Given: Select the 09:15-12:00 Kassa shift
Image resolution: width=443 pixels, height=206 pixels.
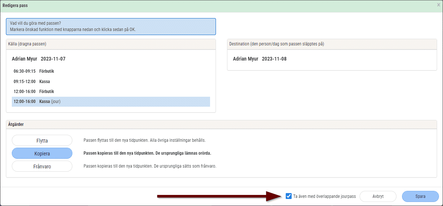Looking at the screenshot, I should coord(111,81).
